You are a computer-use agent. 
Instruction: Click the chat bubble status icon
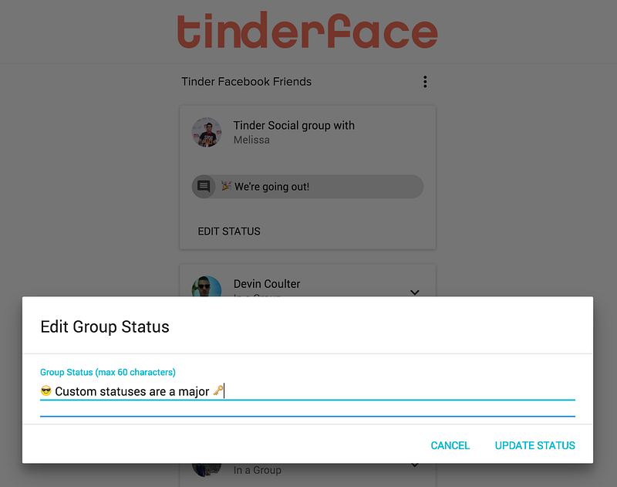coord(204,186)
